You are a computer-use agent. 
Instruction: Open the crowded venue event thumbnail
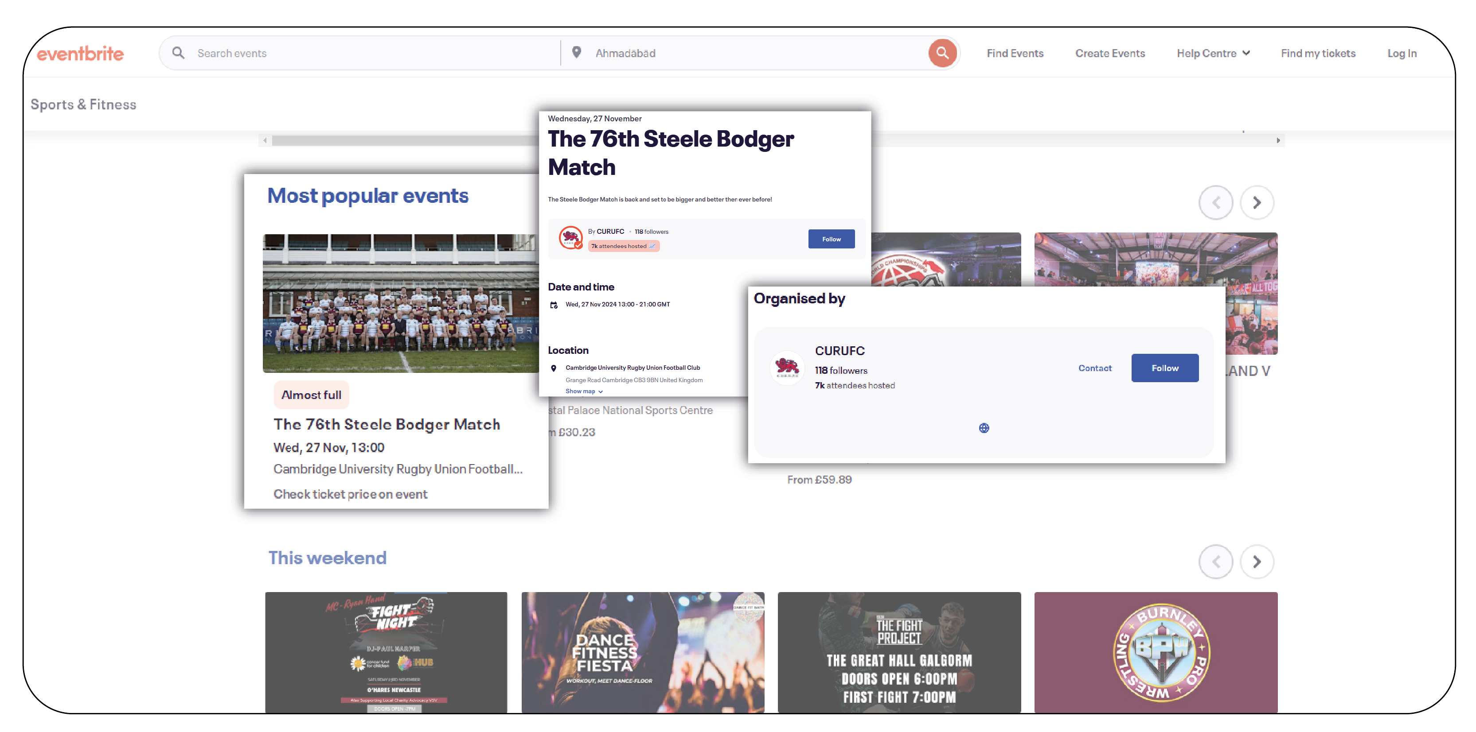pyautogui.click(x=1156, y=259)
